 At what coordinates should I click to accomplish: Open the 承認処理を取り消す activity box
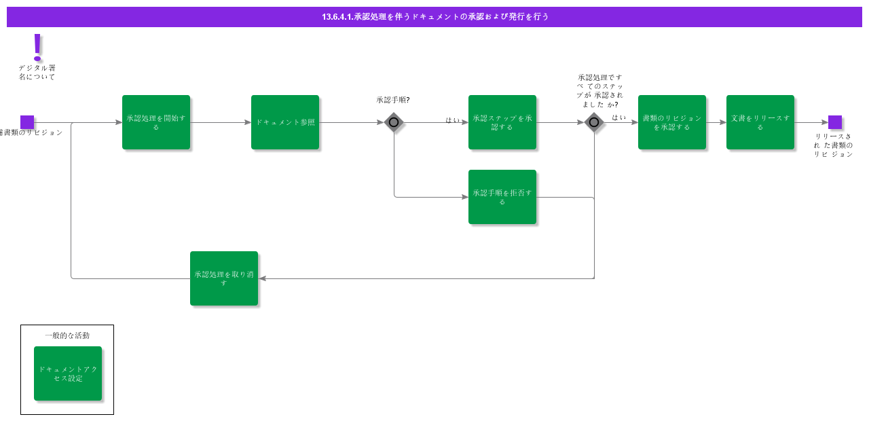[224, 278]
